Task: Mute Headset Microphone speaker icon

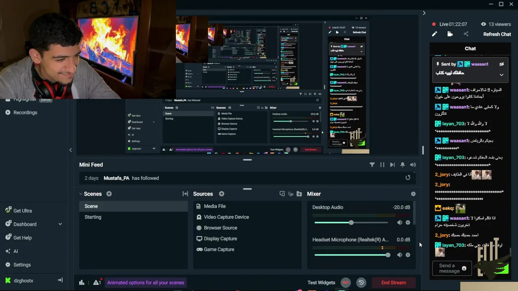Action: [x=399, y=255]
